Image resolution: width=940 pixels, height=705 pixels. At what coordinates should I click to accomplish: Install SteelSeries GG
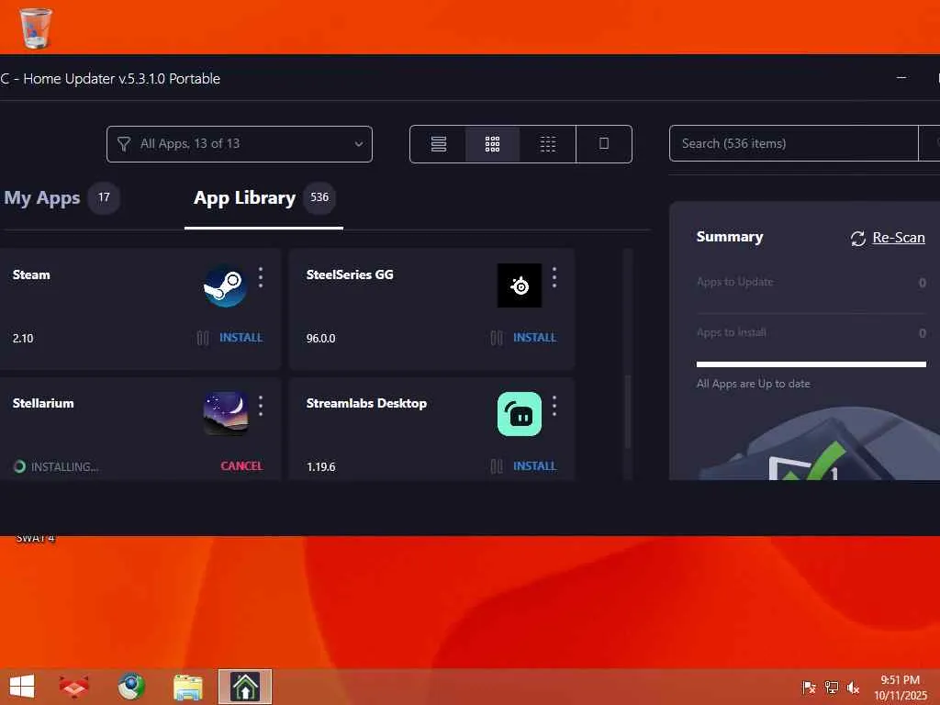click(x=535, y=338)
